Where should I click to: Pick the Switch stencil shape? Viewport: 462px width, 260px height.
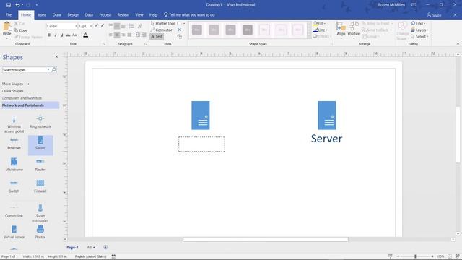pyautogui.click(x=14, y=186)
